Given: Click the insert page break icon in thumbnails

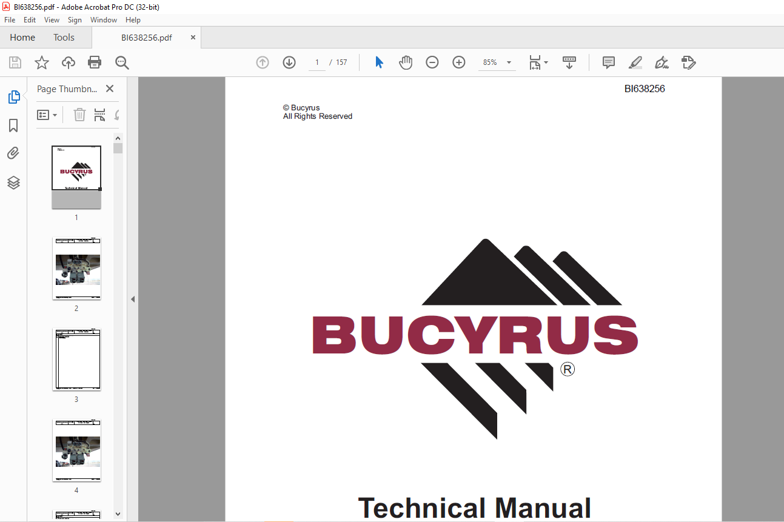Looking at the screenshot, I should tap(100, 115).
